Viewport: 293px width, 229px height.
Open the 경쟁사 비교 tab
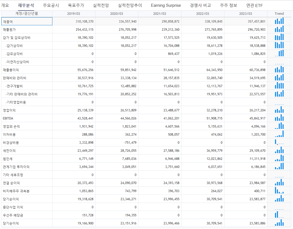(x=201, y=5)
